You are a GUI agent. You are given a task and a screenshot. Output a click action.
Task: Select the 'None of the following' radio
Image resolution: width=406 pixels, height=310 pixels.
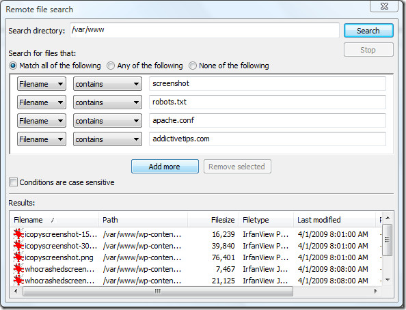pos(192,66)
